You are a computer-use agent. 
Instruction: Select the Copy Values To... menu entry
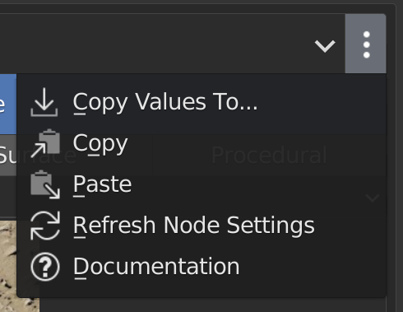click(201, 102)
